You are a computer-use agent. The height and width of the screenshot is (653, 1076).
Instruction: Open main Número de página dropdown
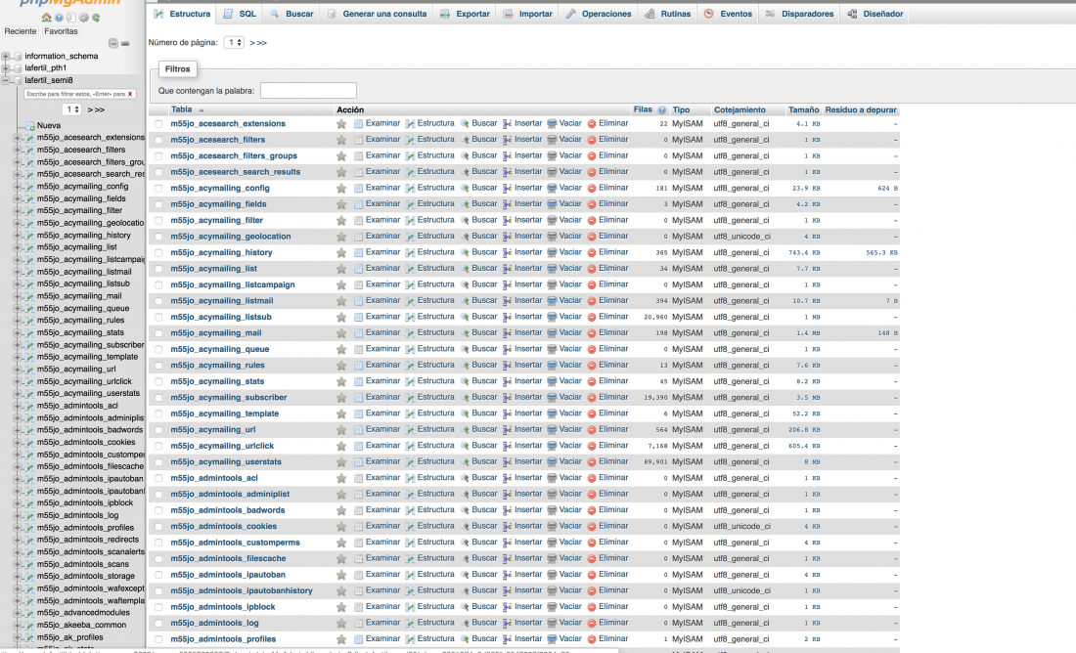(x=234, y=43)
